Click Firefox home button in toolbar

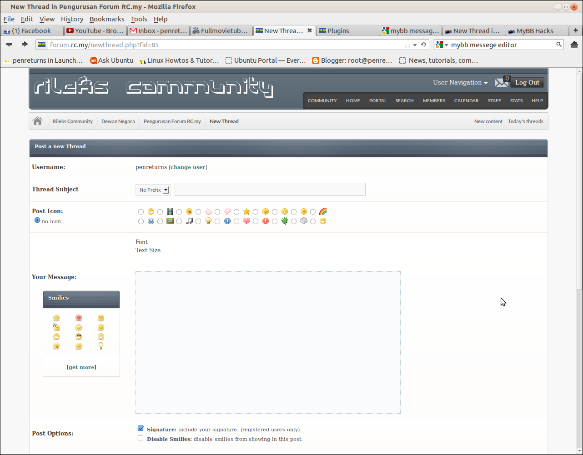pyautogui.click(x=574, y=45)
